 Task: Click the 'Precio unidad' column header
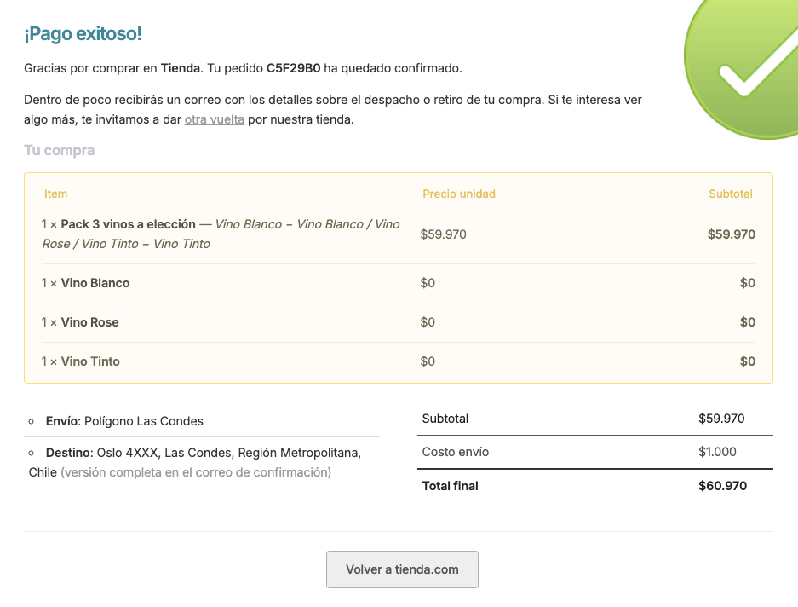(458, 194)
